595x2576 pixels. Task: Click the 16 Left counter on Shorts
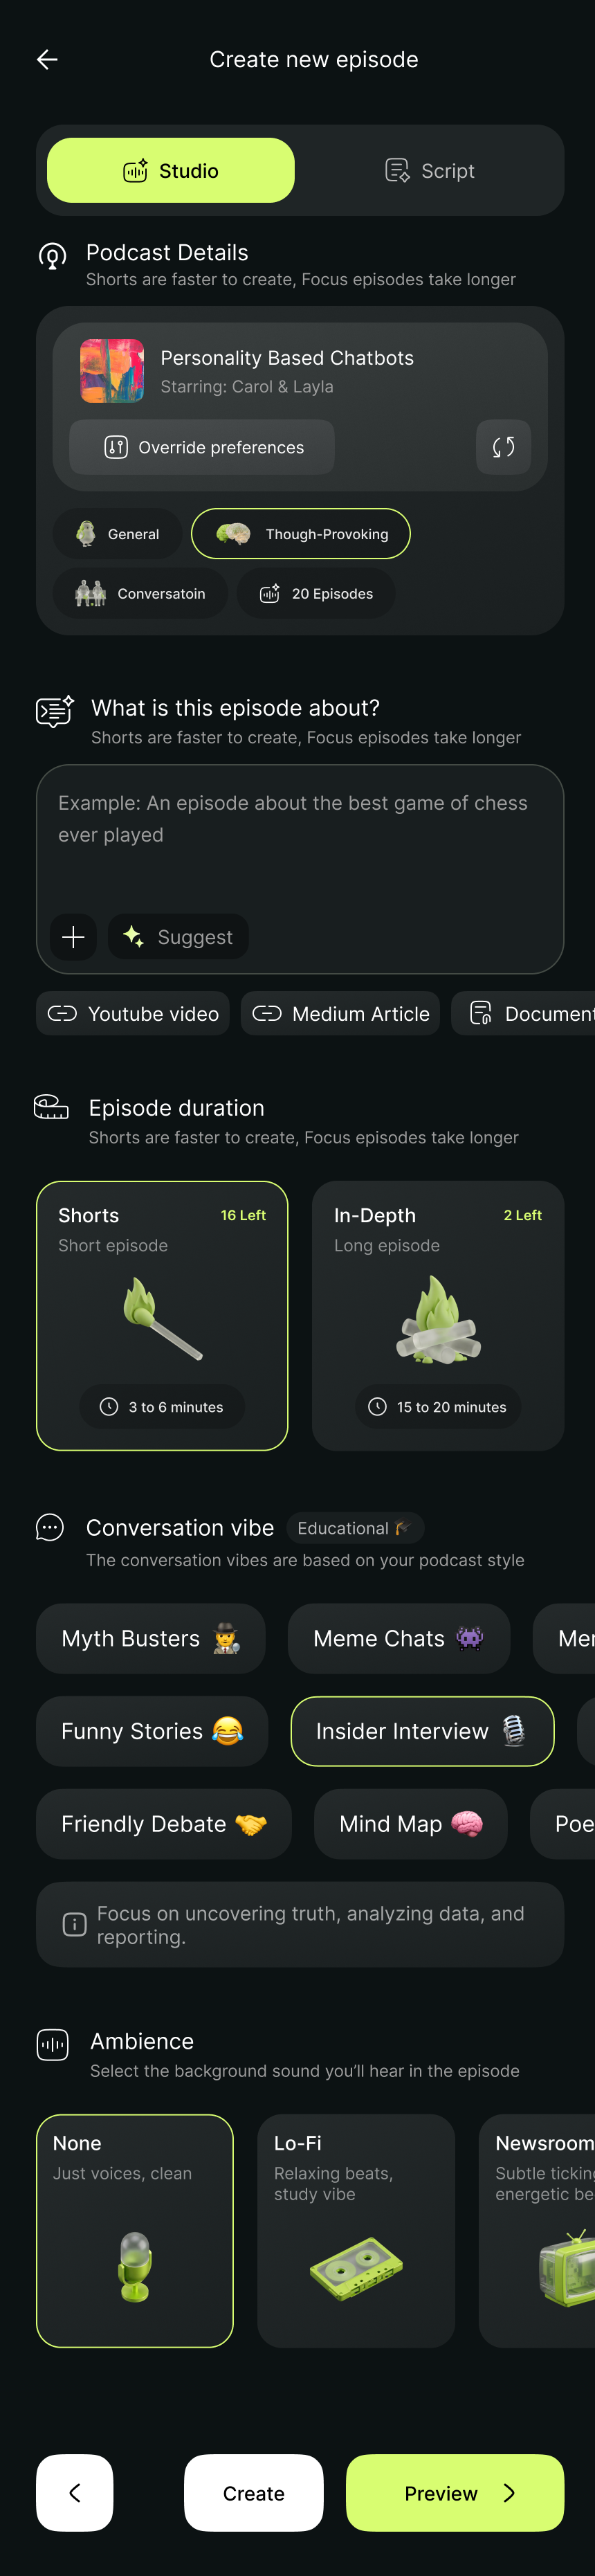pyautogui.click(x=243, y=1215)
